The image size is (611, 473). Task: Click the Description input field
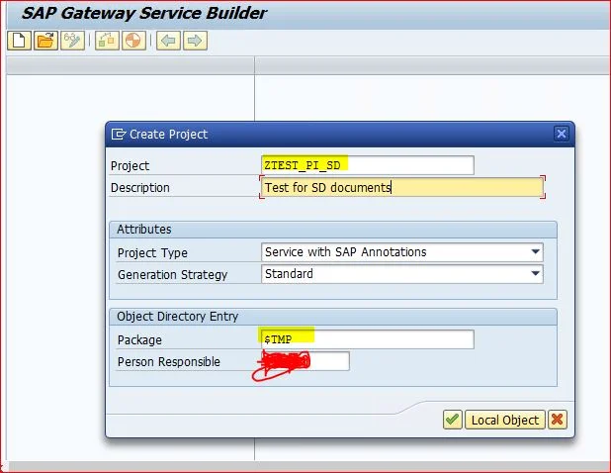[402, 187]
